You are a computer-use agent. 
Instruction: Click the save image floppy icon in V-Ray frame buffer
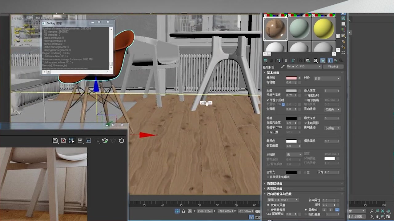coord(55,140)
